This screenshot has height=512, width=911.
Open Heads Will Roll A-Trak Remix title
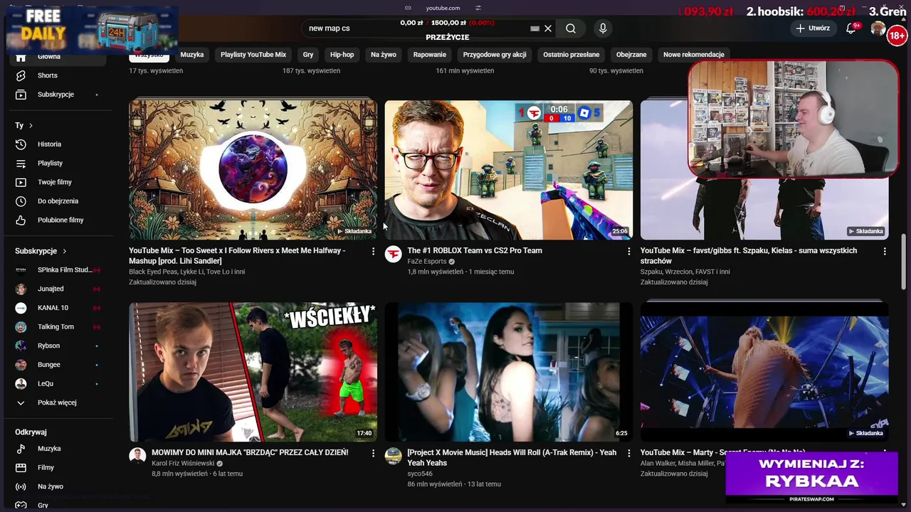point(512,457)
